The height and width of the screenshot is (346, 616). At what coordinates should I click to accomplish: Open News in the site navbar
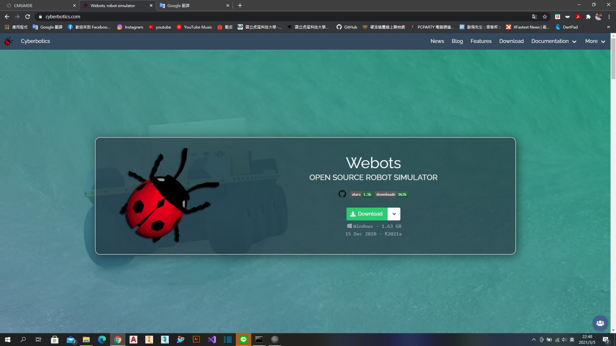pyautogui.click(x=437, y=41)
